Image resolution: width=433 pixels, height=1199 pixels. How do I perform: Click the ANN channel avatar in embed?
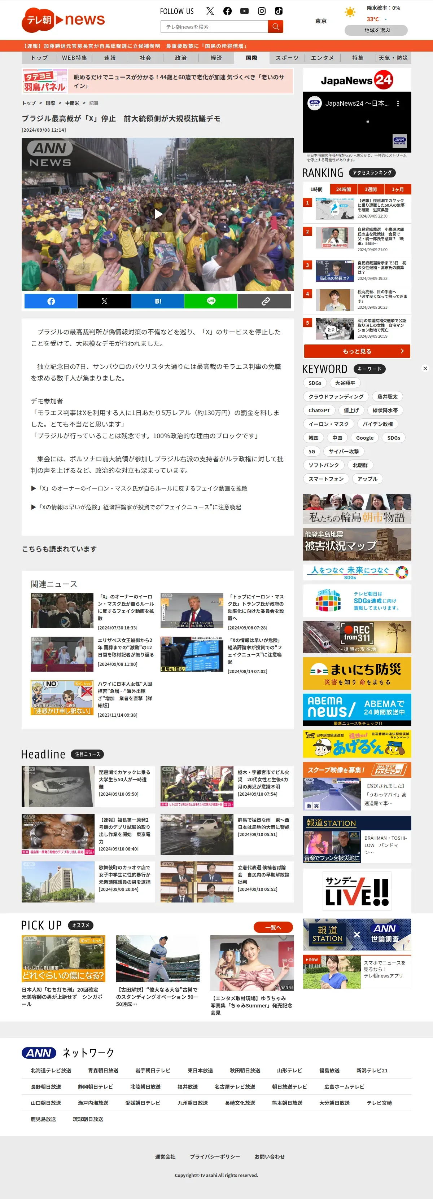click(x=315, y=103)
